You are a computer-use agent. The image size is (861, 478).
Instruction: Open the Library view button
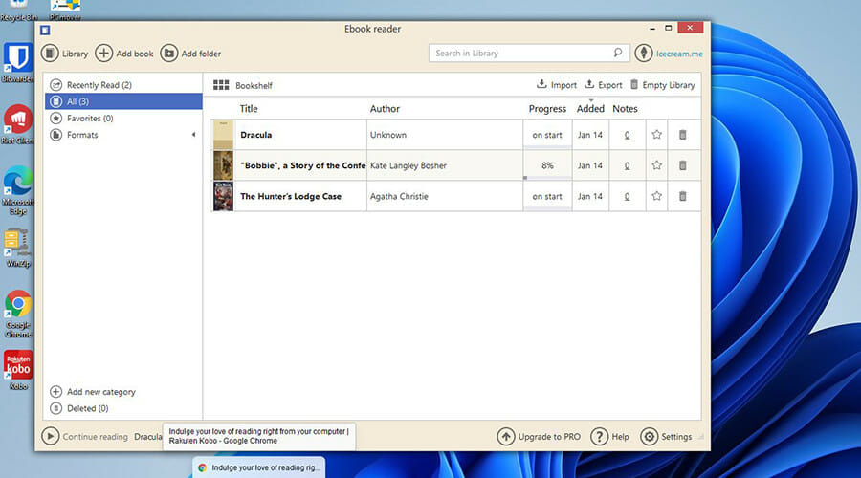[65, 54]
